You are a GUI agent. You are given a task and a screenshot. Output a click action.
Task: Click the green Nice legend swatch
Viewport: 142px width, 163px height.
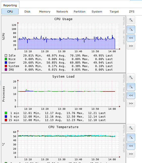(x=6, y=59)
